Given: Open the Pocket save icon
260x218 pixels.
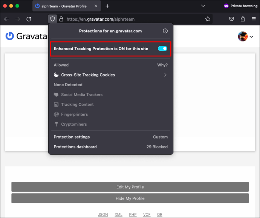Looking at the screenshot, I should point(231,19).
